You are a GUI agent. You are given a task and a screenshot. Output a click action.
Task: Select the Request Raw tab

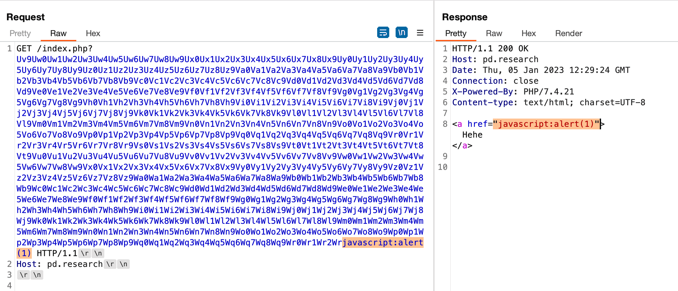[x=58, y=33]
